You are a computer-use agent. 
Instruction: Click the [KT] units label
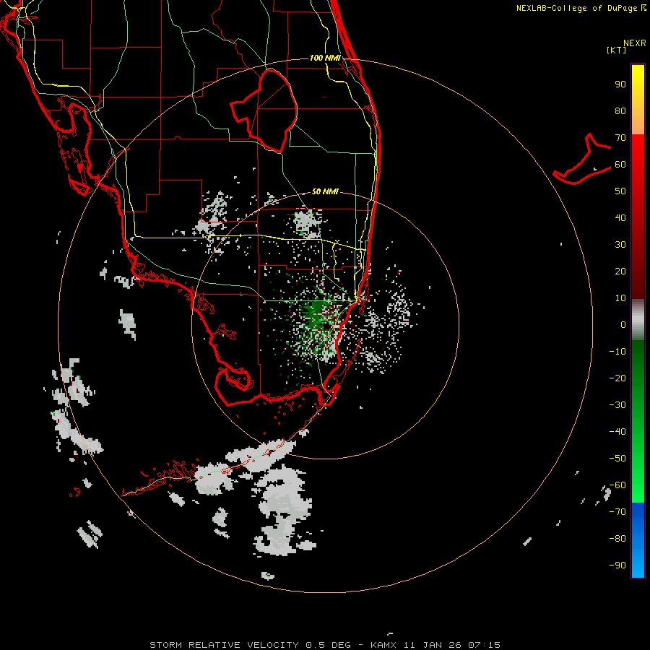(617, 50)
